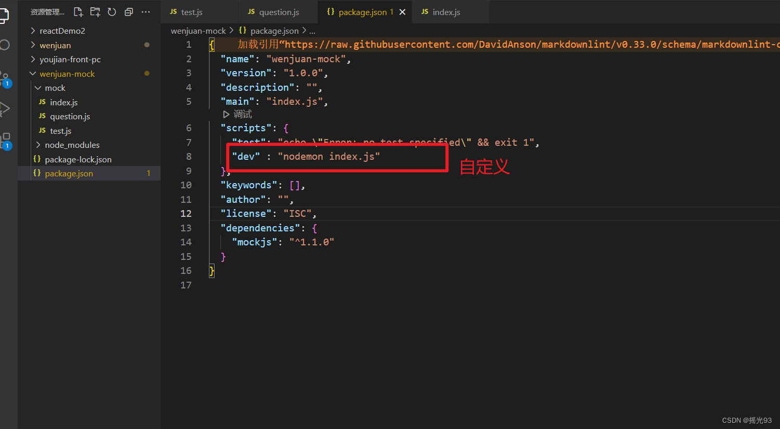Click braces icon in package.json breadcrumb
Image resolution: width=780 pixels, height=429 pixels.
point(243,31)
